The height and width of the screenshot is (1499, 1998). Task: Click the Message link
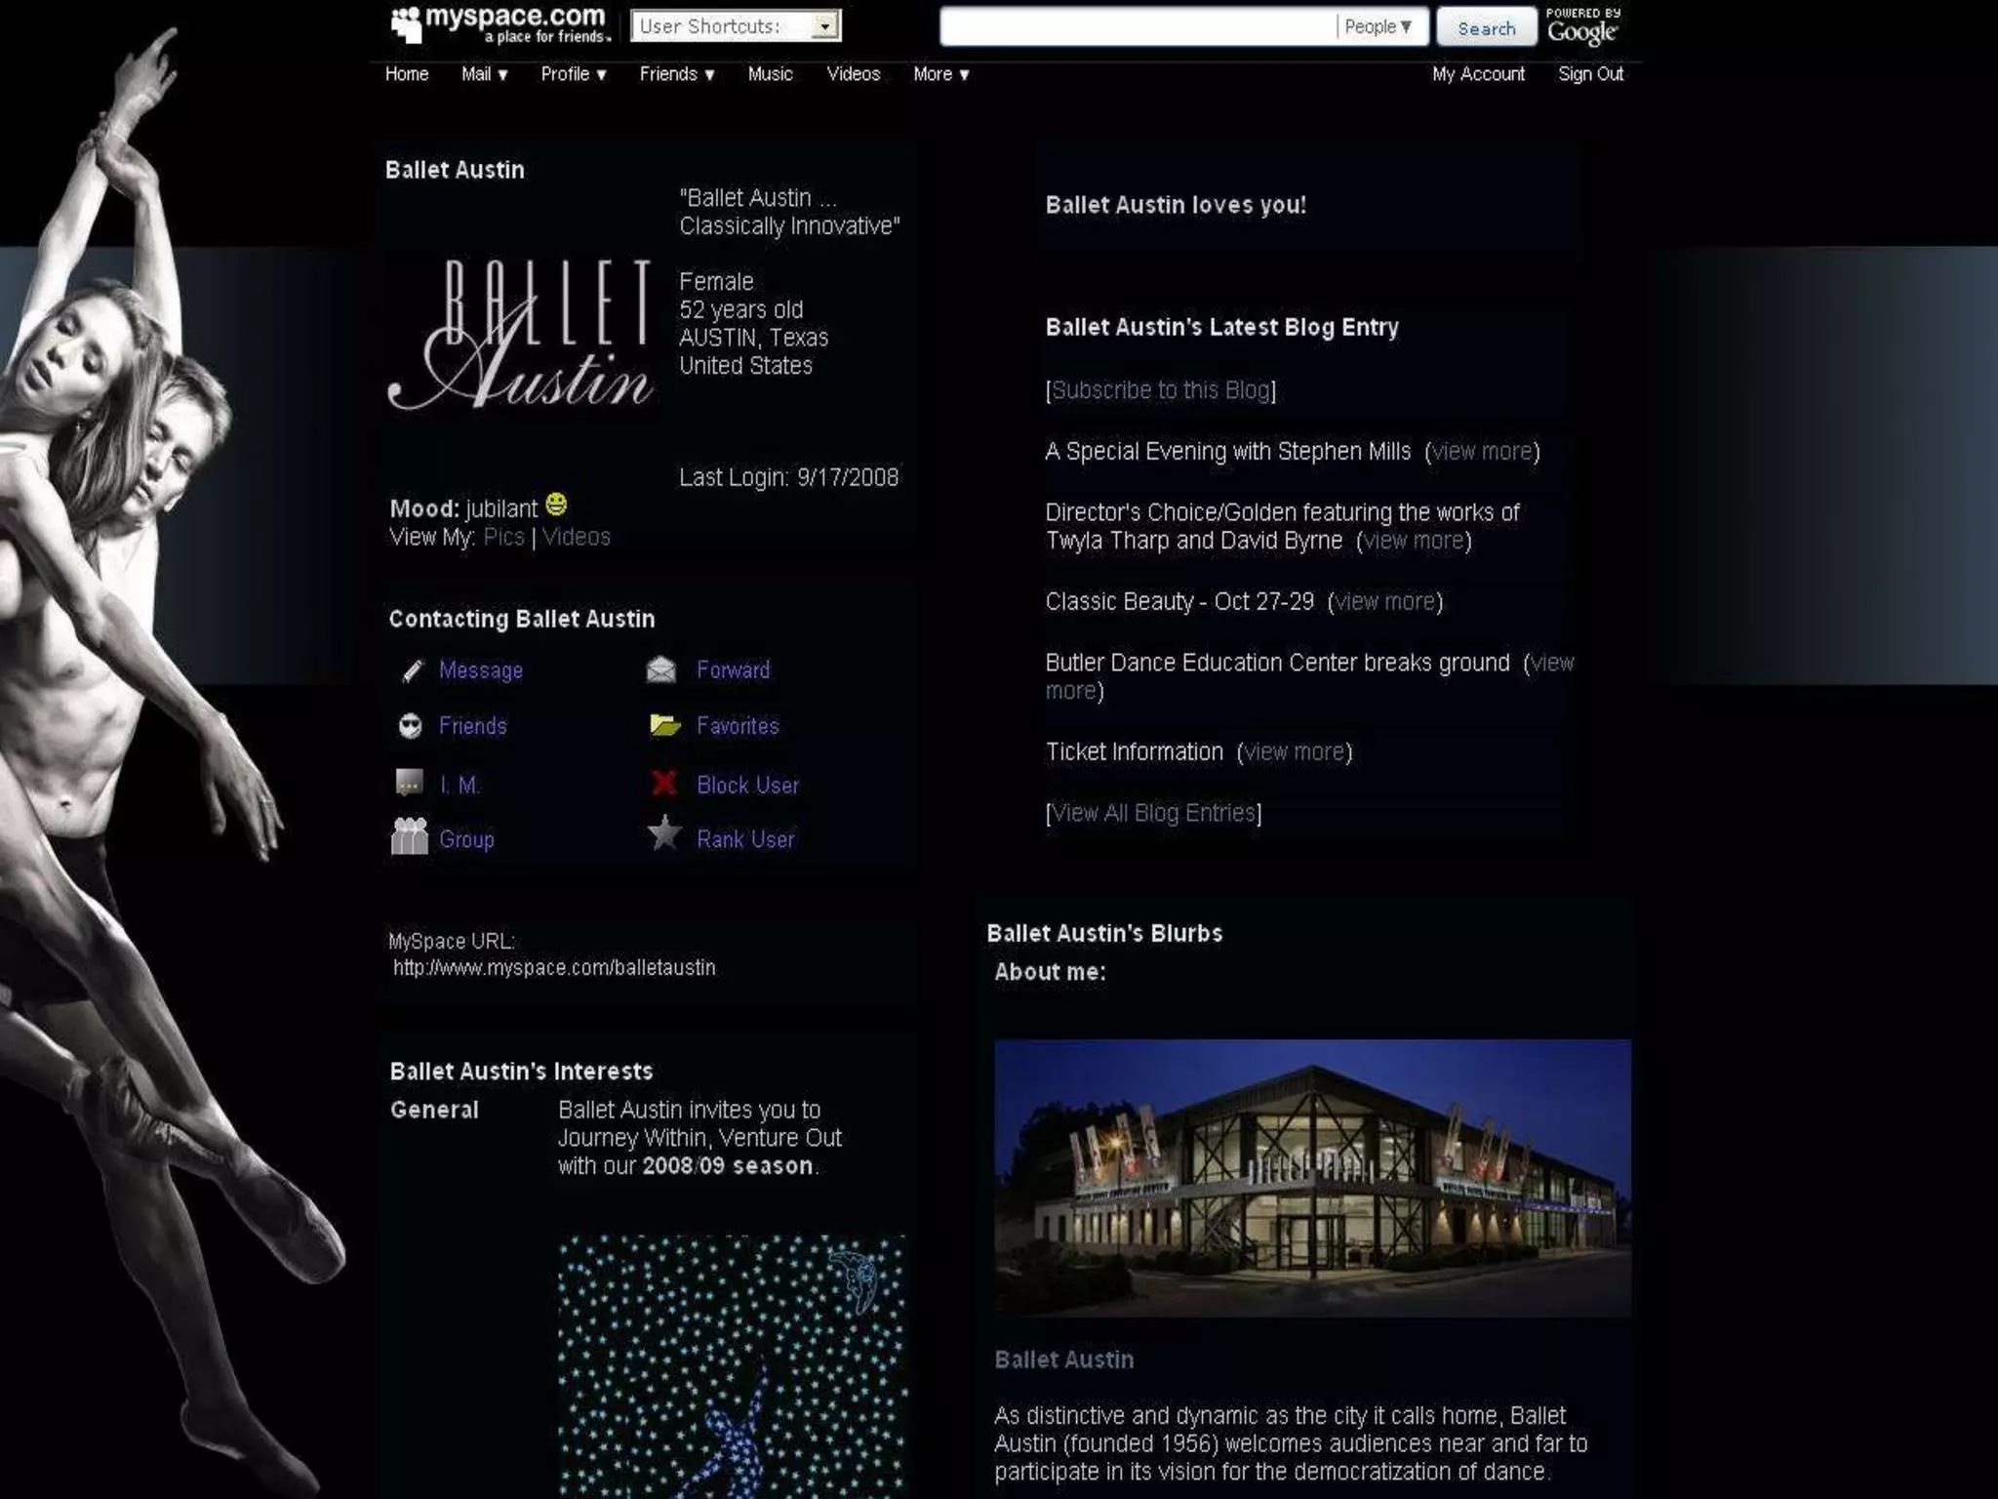pyautogui.click(x=481, y=670)
